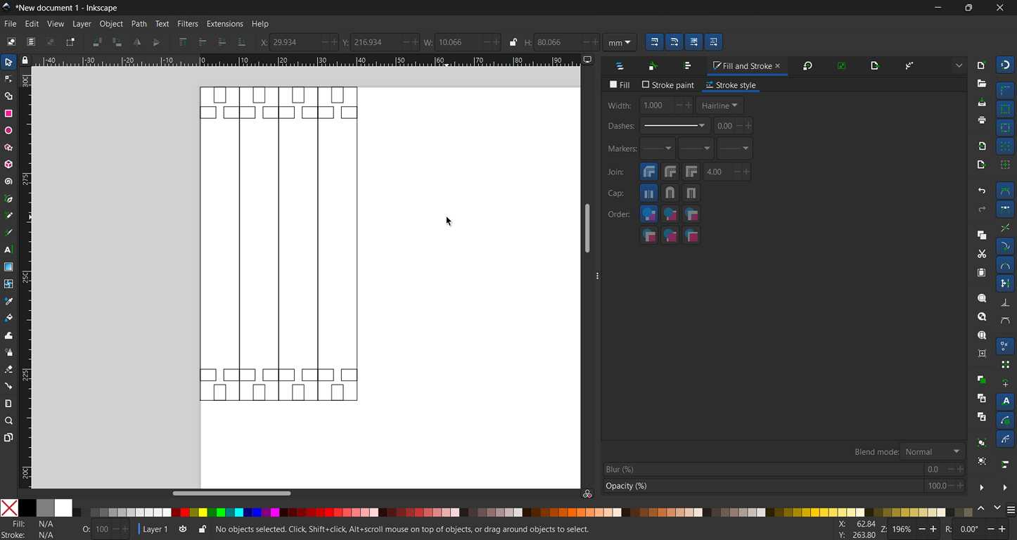Expand the Blend mode Normal dropdown
Image resolution: width=1017 pixels, height=540 pixels.
(933, 451)
